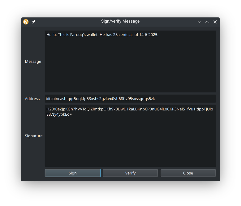Click the Electron Cash app icon in title bar
Viewport: 241px width, 206px height.
coord(26,22)
